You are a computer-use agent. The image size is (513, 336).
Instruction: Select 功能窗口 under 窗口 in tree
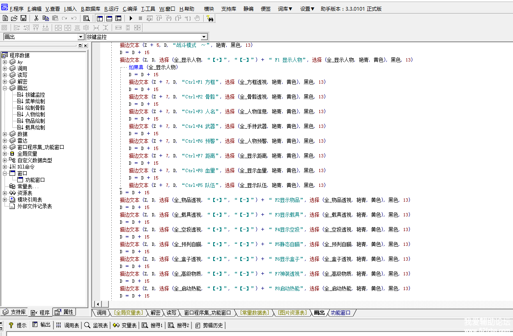[x=35, y=180]
